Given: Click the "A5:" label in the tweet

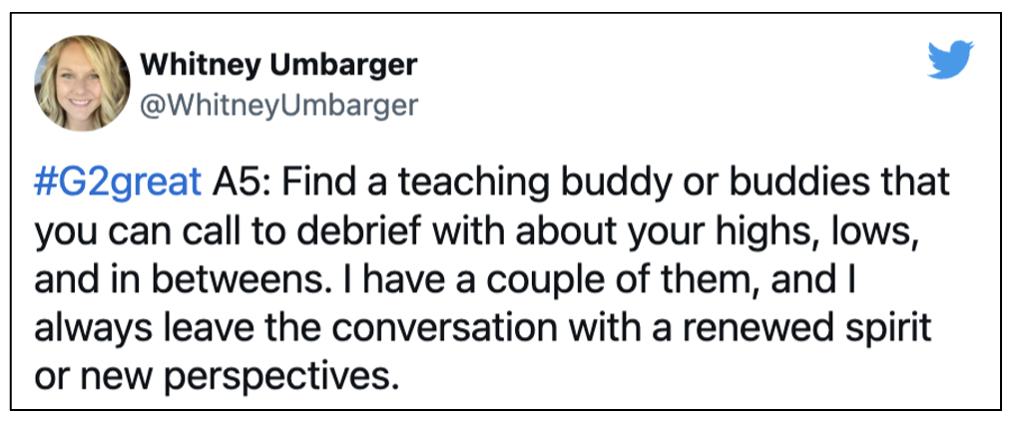Looking at the screenshot, I should tap(241, 184).
